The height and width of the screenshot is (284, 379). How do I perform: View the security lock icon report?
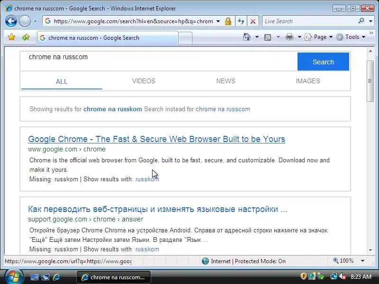tap(228, 21)
